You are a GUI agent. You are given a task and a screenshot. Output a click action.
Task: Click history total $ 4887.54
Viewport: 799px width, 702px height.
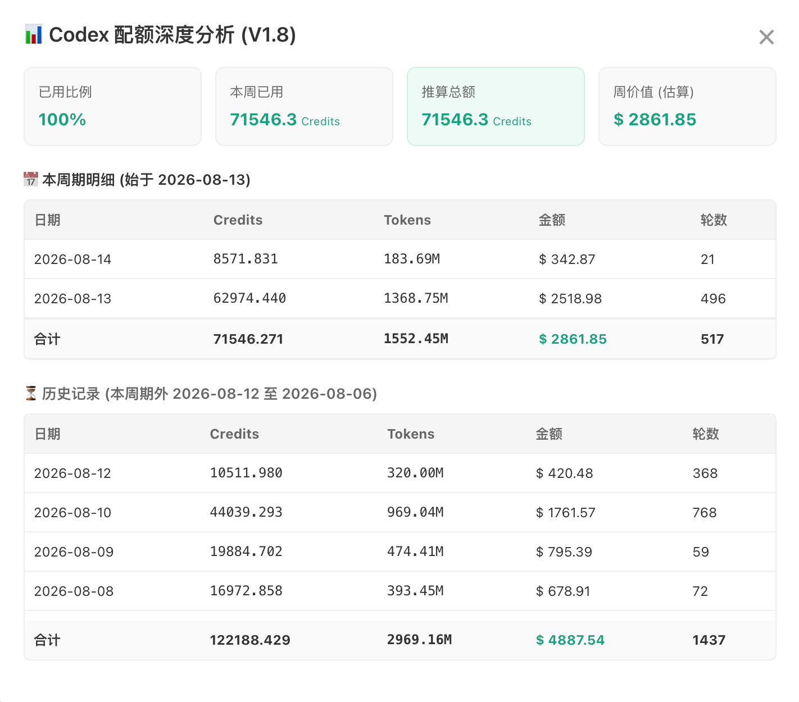pyautogui.click(x=570, y=640)
